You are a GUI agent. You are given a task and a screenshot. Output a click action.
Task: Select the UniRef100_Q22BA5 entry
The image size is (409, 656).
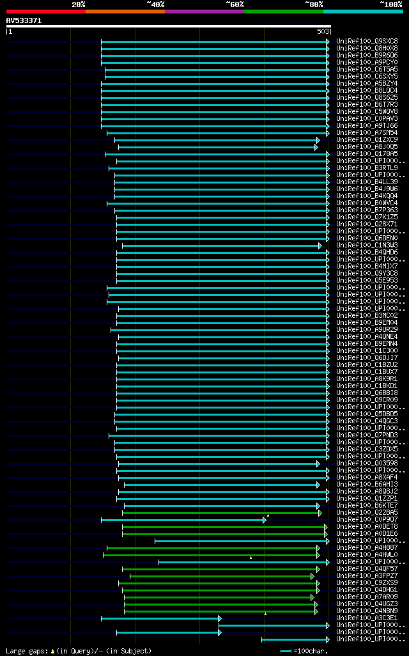click(x=367, y=513)
